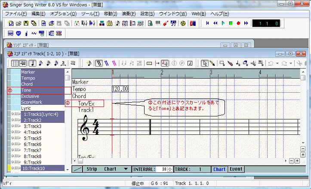Select the triplet '3' note button
Viewport: 311px width, 189px height.
pos(63,63)
